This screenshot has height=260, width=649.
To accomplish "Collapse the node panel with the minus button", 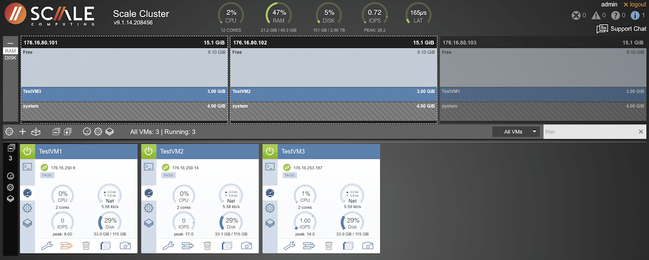I will click(x=11, y=43).
